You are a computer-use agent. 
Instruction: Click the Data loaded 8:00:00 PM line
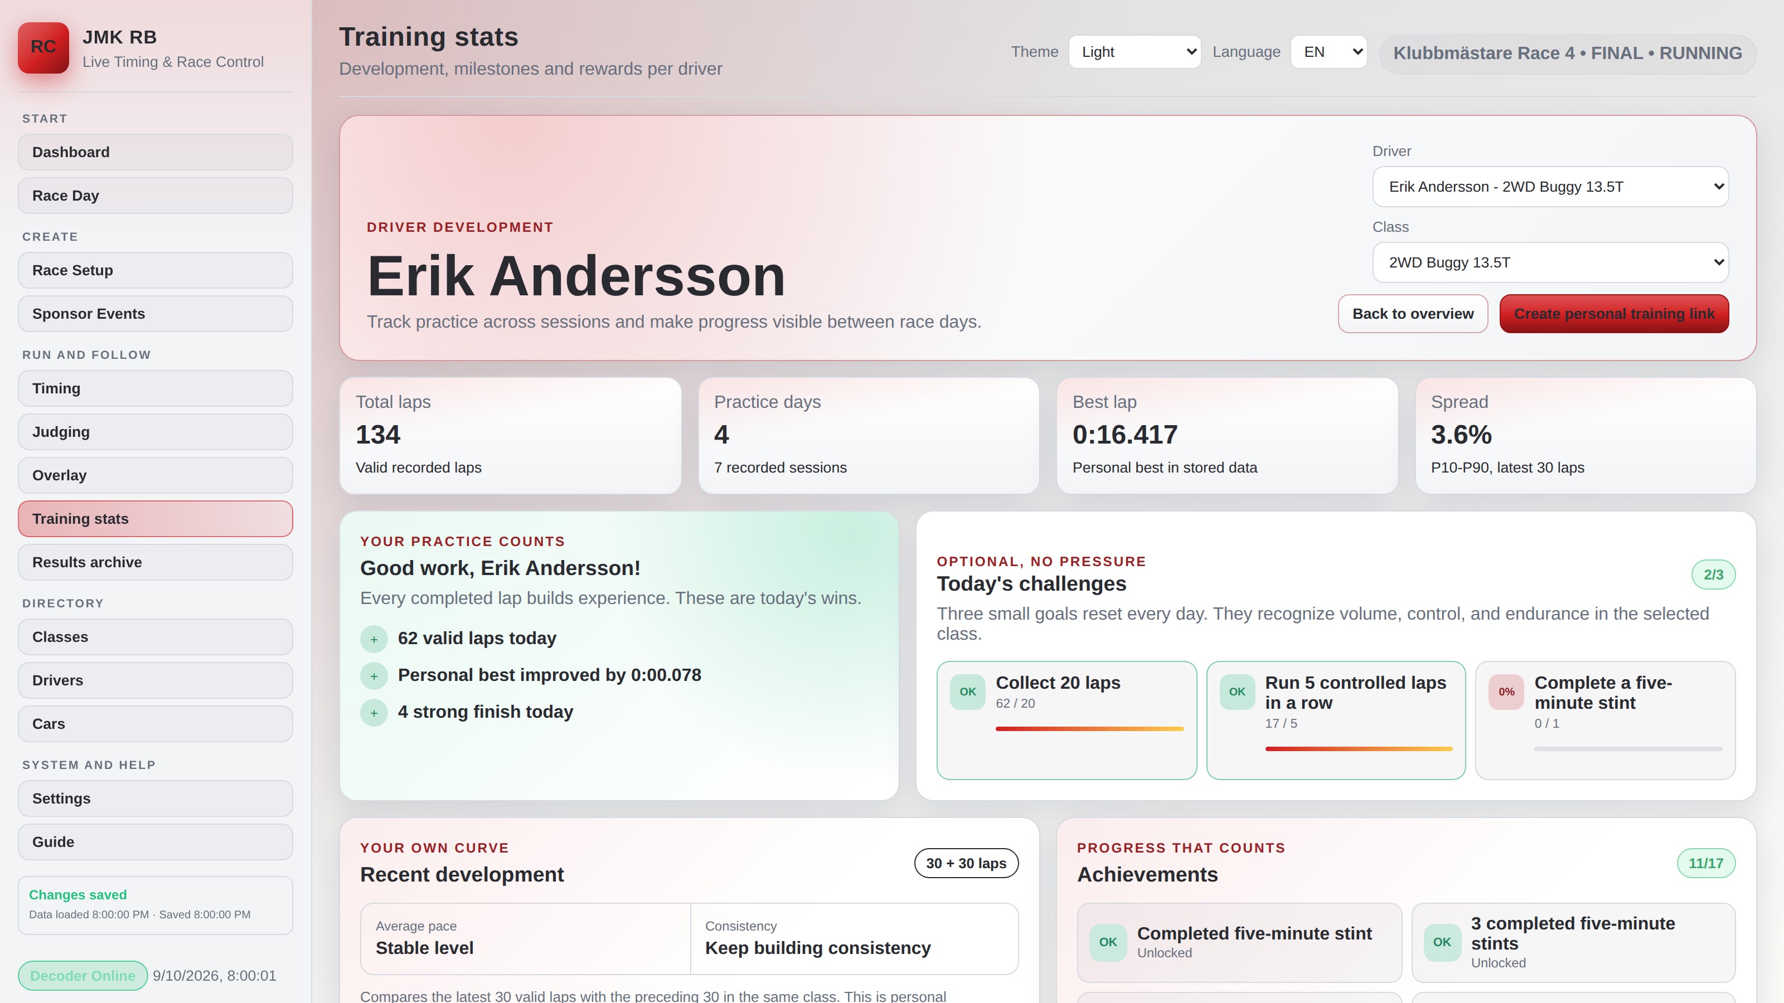[139, 915]
